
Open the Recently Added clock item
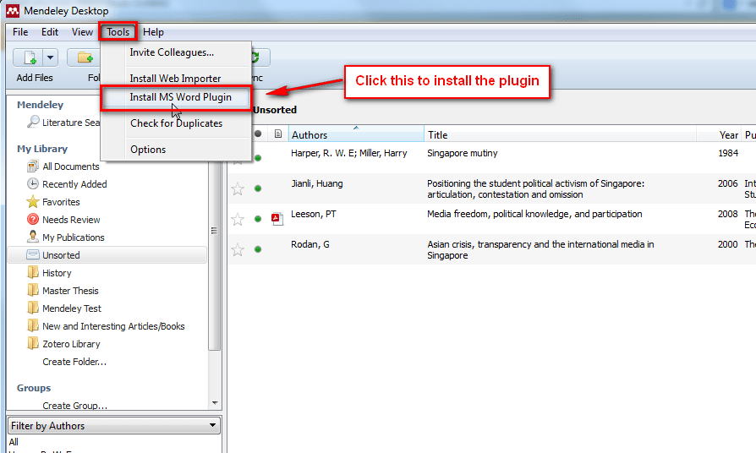pos(33,184)
